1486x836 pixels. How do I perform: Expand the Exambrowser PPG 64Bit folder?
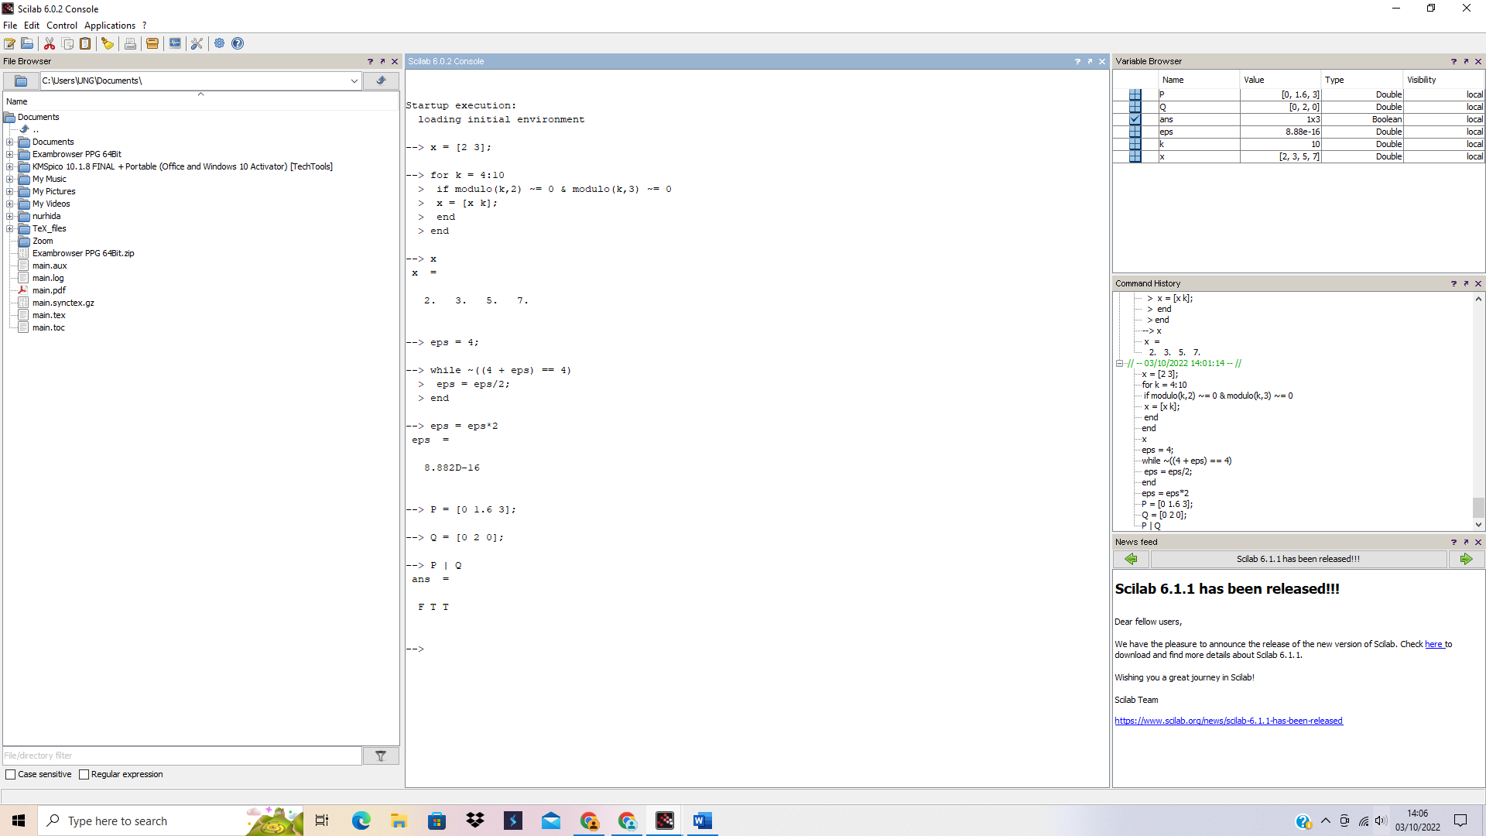(x=9, y=154)
